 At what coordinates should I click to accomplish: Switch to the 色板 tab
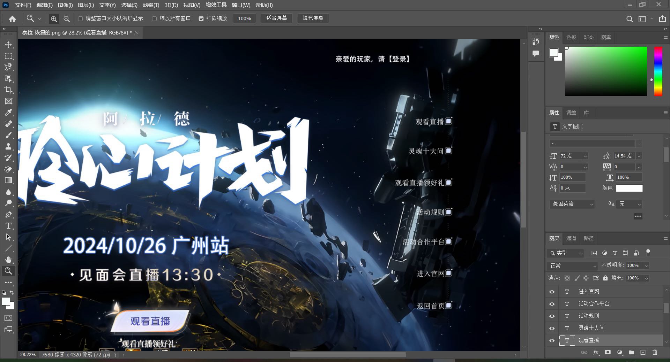click(571, 37)
